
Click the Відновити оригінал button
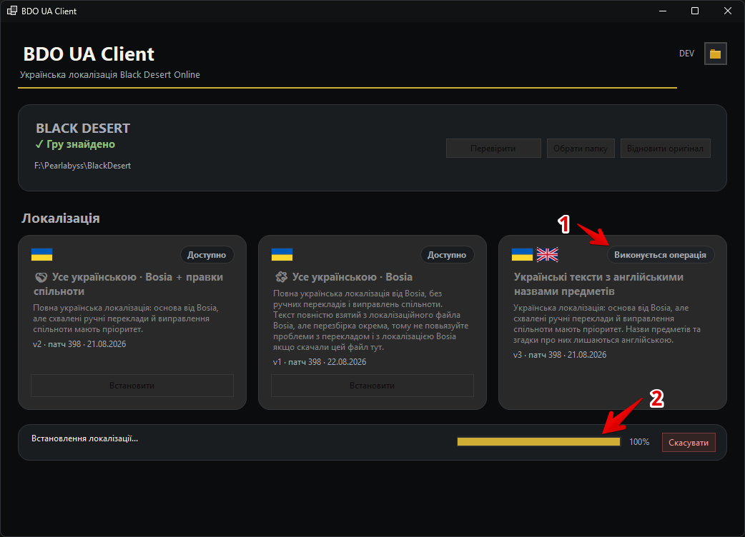coord(665,149)
